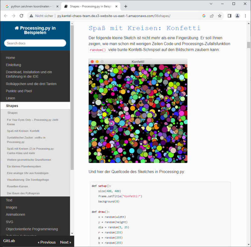Click the Konfetti sketch screenshot image

[138, 113]
